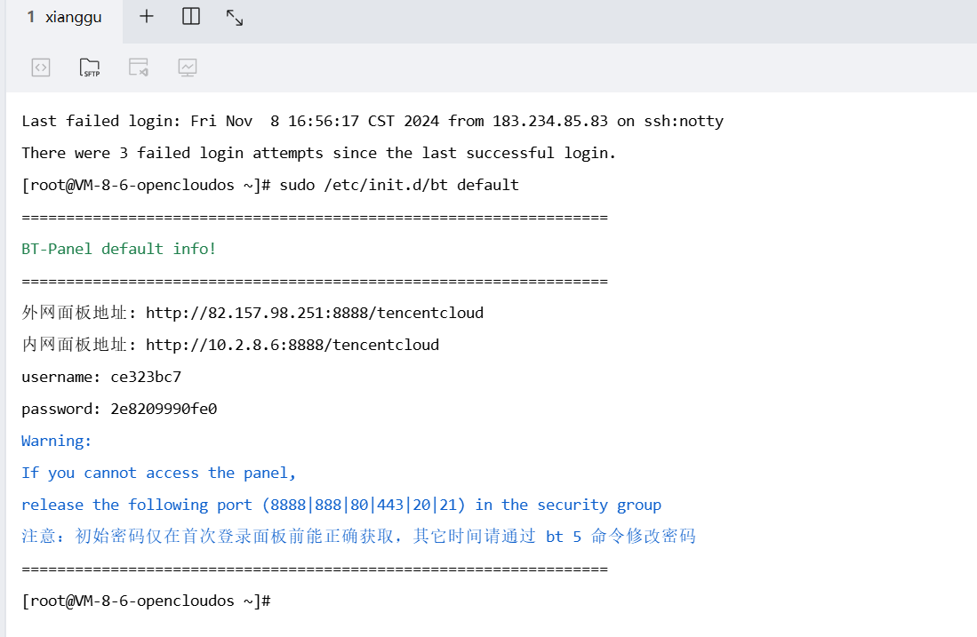The image size is (977, 637).
Task: Click the window with speaker broadcast icon
Action: (139, 68)
